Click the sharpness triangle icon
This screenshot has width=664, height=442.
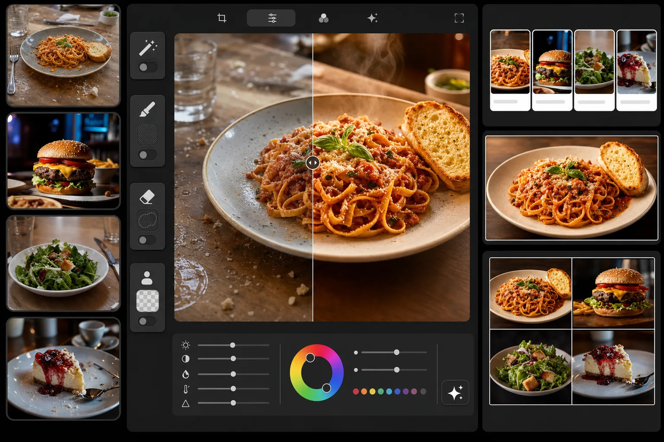pyautogui.click(x=186, y=404)
